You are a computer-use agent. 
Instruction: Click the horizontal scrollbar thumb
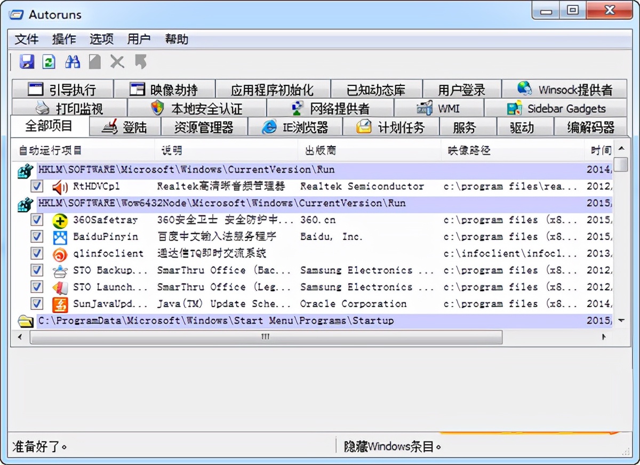(266, 337)
